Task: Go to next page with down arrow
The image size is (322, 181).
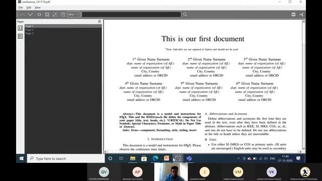Action: tap(30, 15)
